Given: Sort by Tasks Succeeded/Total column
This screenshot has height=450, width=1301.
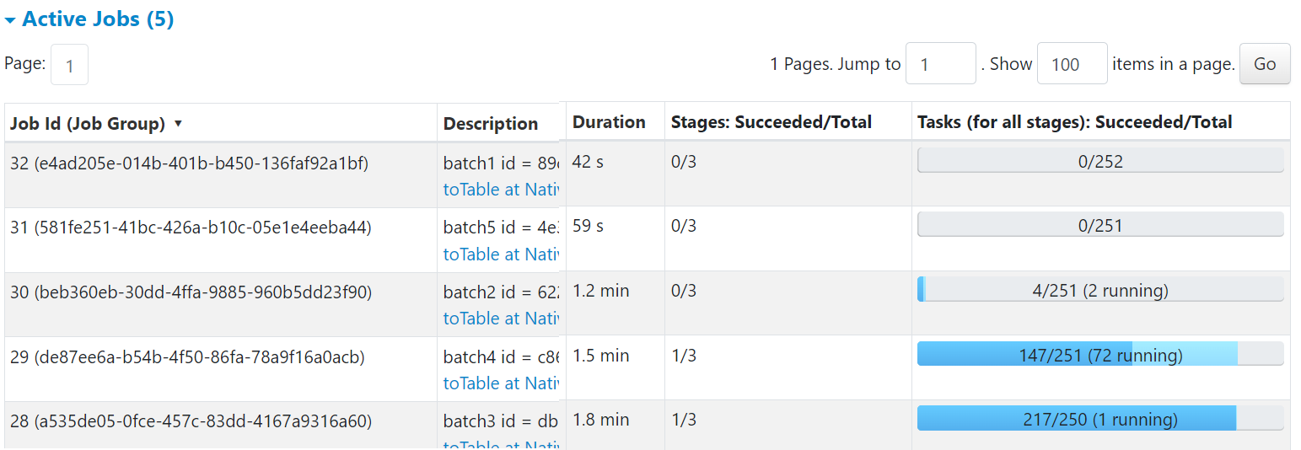Looking at the screenshot, I should tap(1074, 122).
